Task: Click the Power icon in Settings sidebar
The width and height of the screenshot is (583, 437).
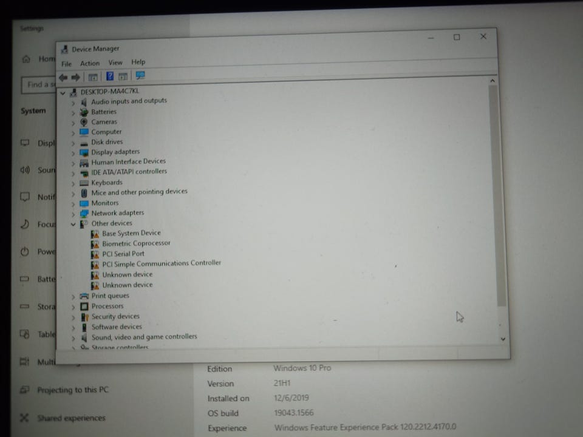Action: point(24,251)
